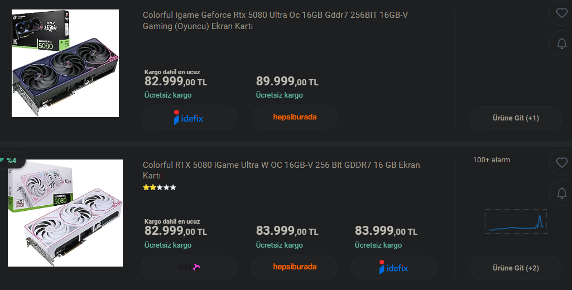The height and width of the screenshot is (290, 572).
Task: Open hepsiburada offer for the white Ultra W card
Action: [295, 267]
